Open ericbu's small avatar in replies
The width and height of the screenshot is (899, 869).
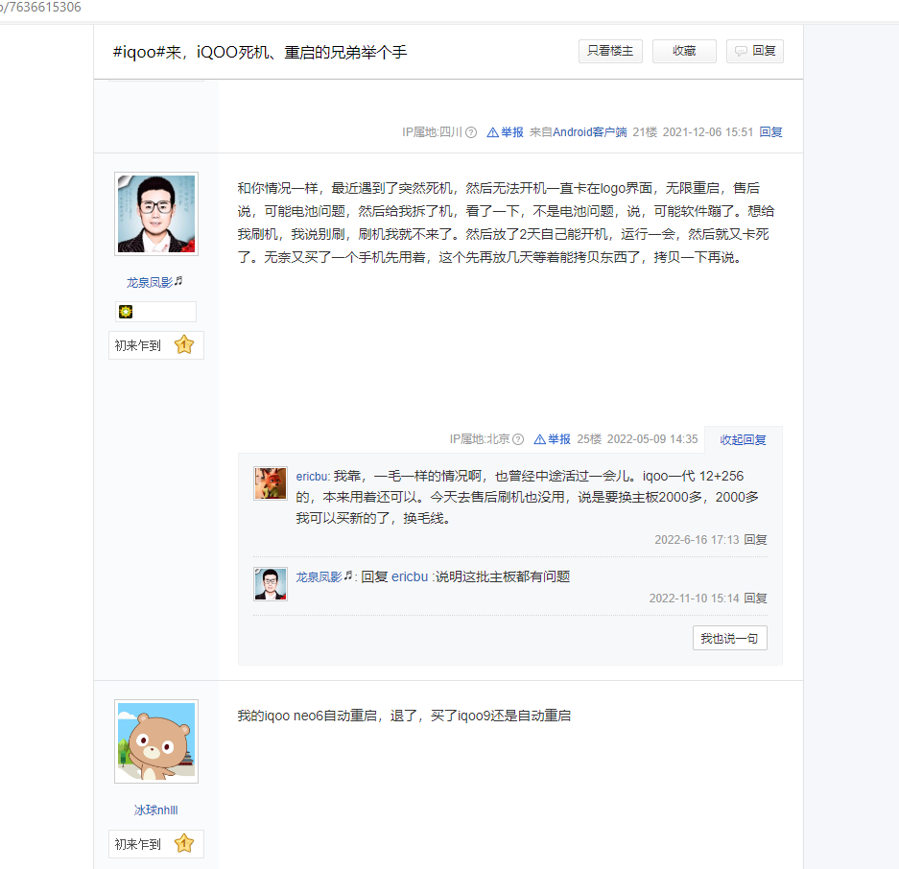(x=271, y=483)
